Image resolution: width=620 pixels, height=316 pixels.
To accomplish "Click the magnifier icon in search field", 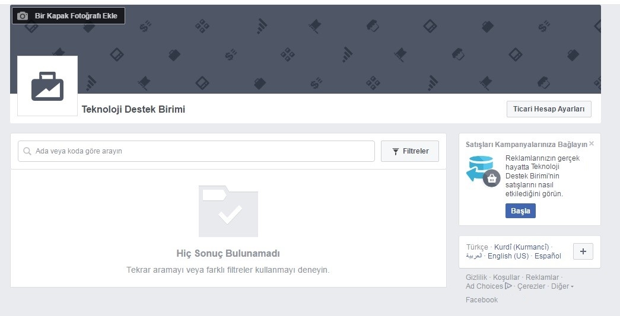I will [x=27, y=151].
